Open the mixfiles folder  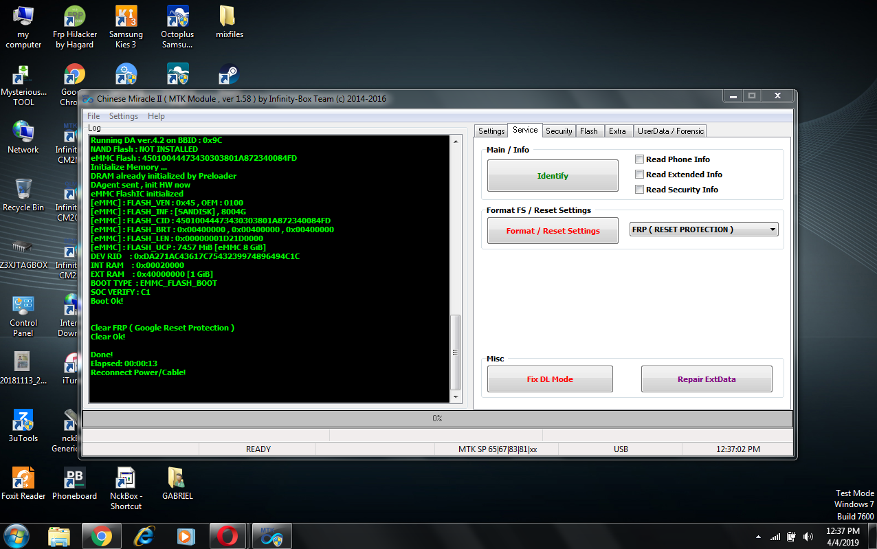(229, 22)
